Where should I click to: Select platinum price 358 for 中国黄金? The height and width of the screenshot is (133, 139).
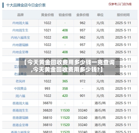point(65,88)
